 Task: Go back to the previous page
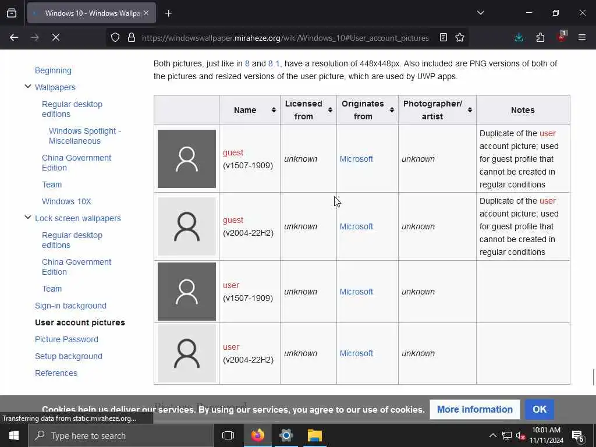coord(14,37)
